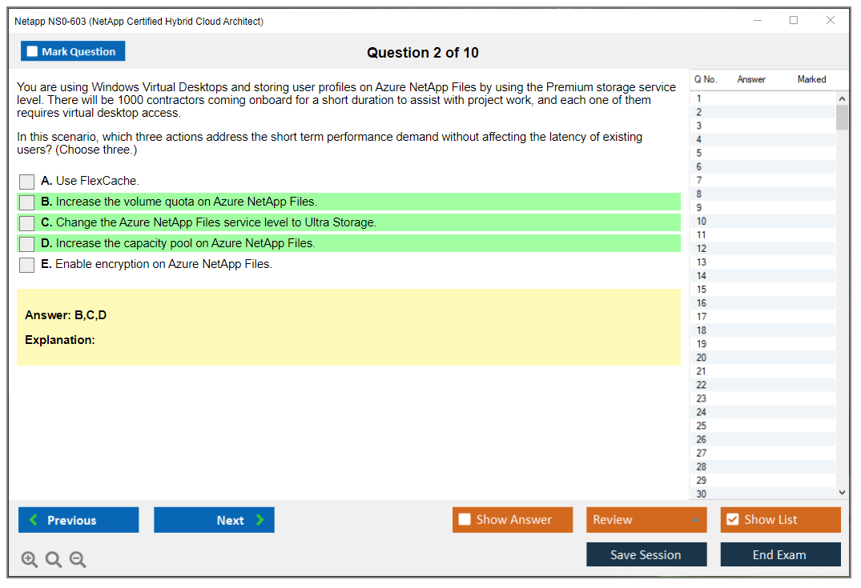Image resolution: width=861 pixels, height=588 pixels.
Task: Click the zoom in magnifier icon
Action: (x=30, y=560)
